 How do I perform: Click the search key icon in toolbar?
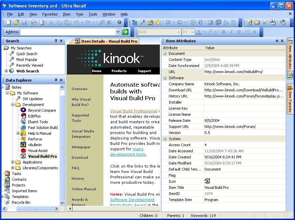pyautogui.click(x=143, y=22)
